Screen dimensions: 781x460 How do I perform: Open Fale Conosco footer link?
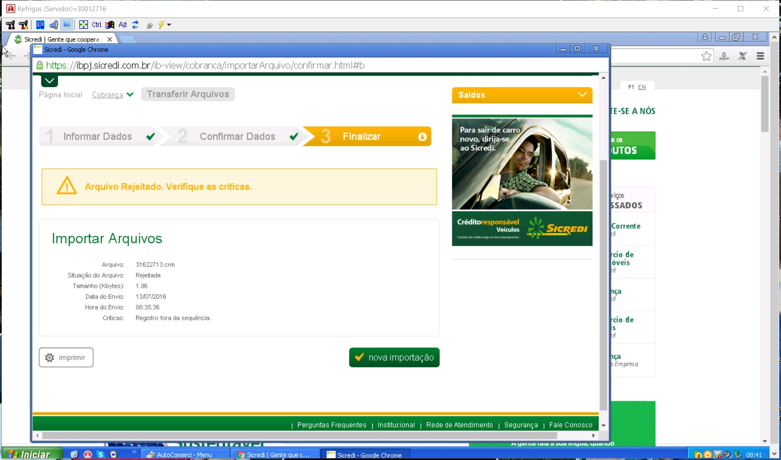pos(571,425)
